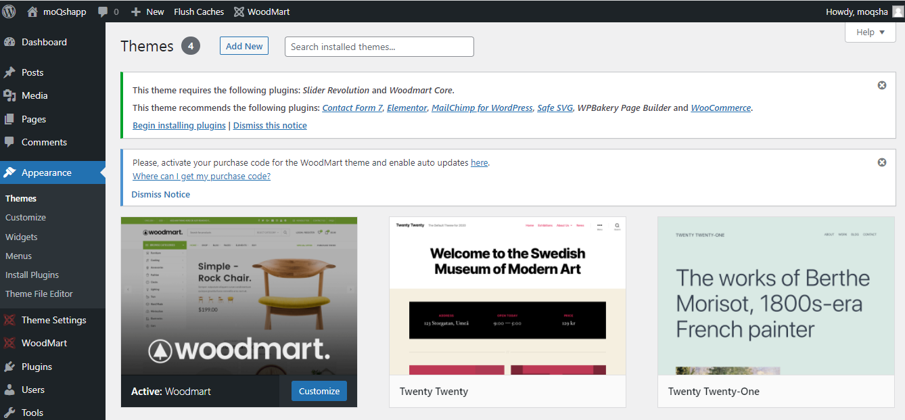The image size is (905, 420).
Task: Select the Twenty Twenty theme thumbnail
Action: (507, 296)
